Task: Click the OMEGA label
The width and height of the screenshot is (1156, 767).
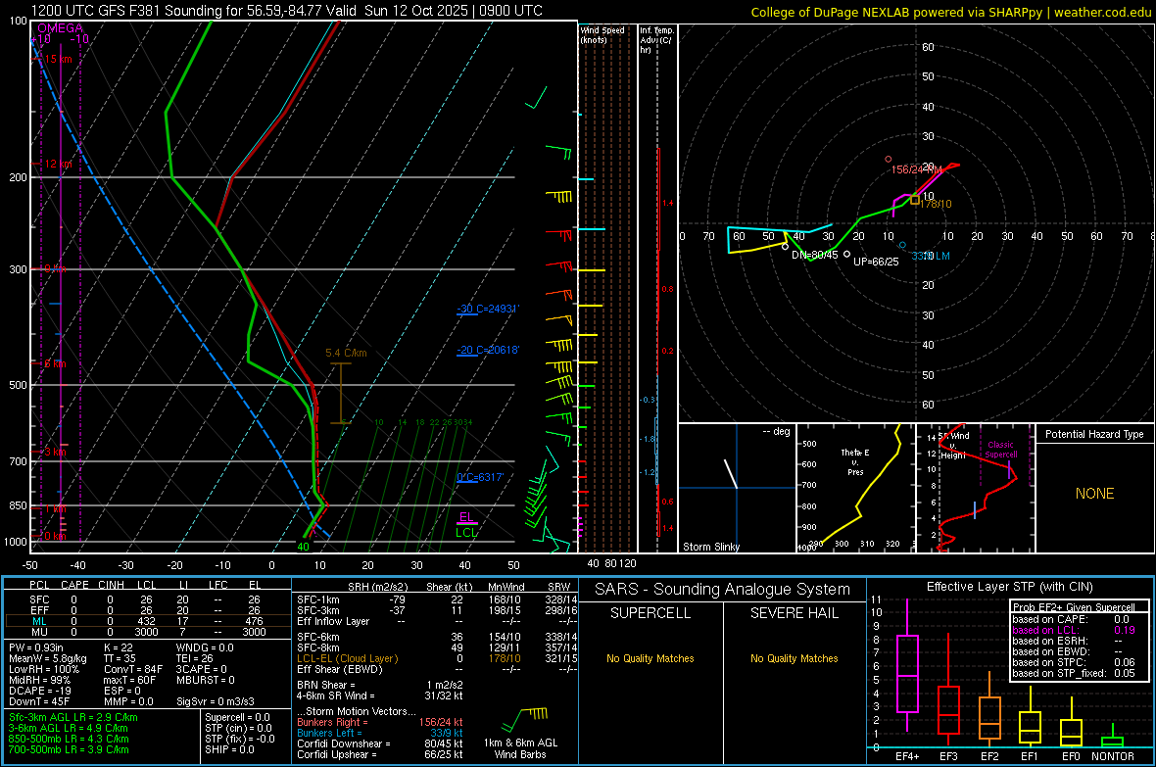Action: (61, 28)
